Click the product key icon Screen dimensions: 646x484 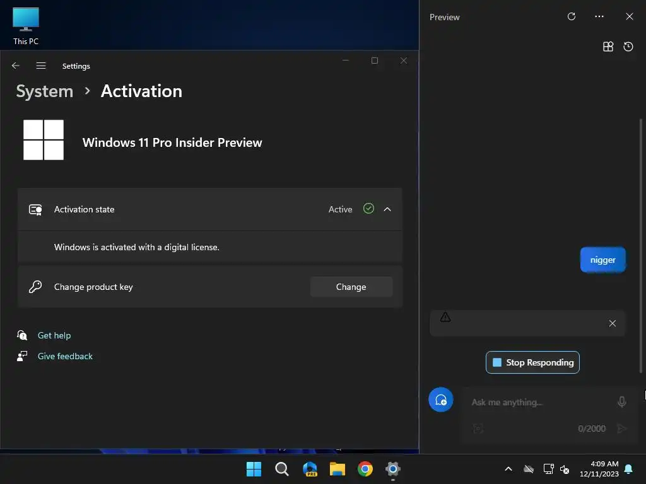[35, 287]
